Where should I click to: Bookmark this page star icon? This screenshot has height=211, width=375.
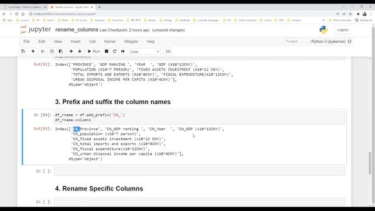350,14
